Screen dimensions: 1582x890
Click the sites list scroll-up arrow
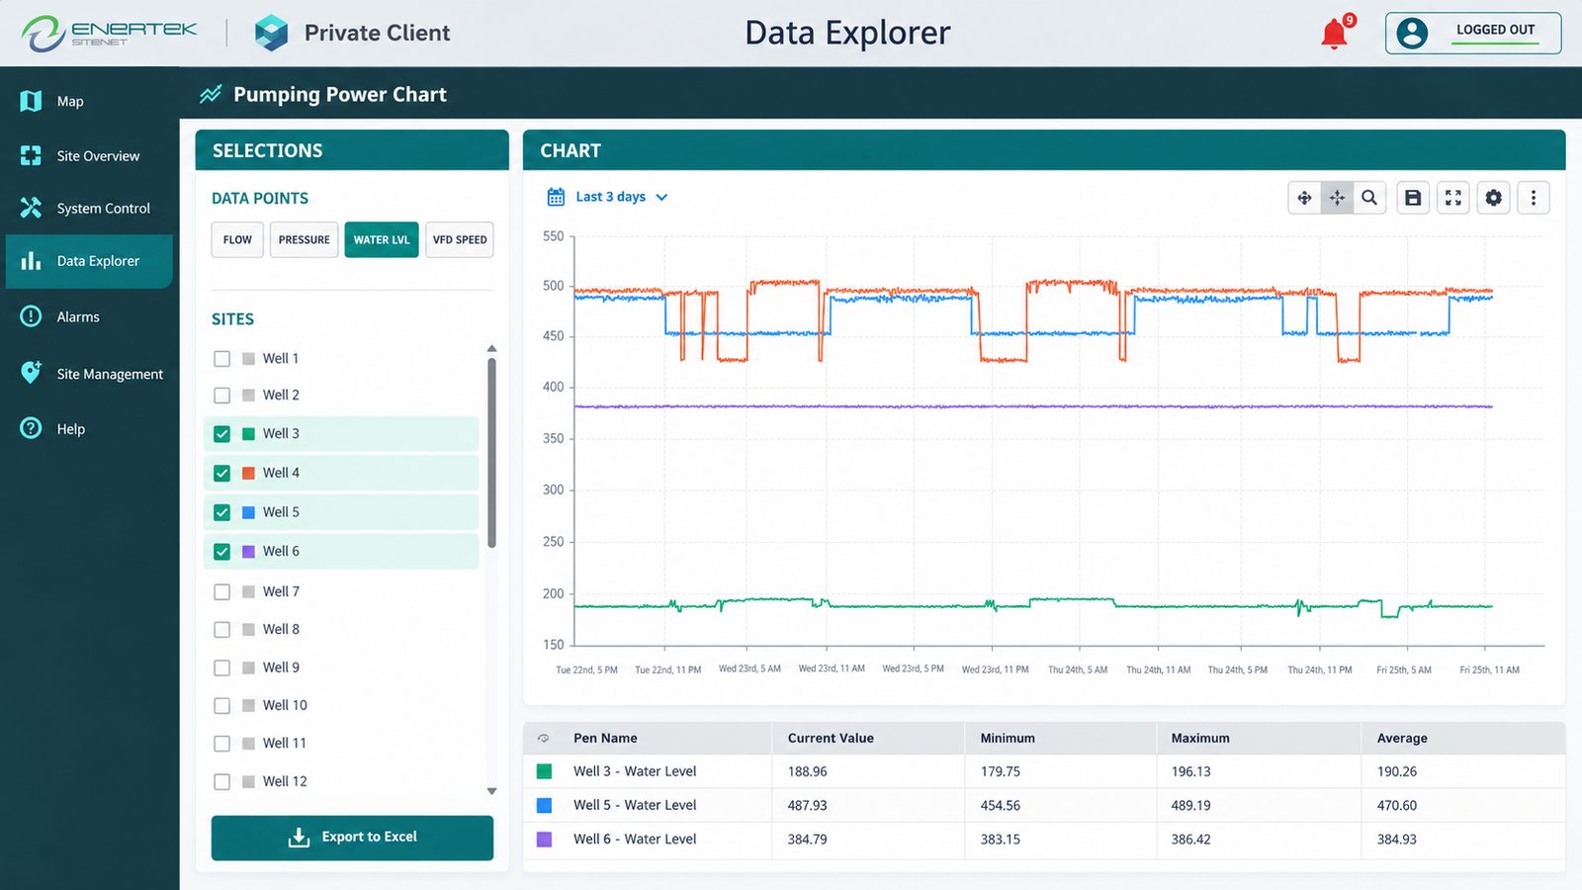tap(491, 349)
